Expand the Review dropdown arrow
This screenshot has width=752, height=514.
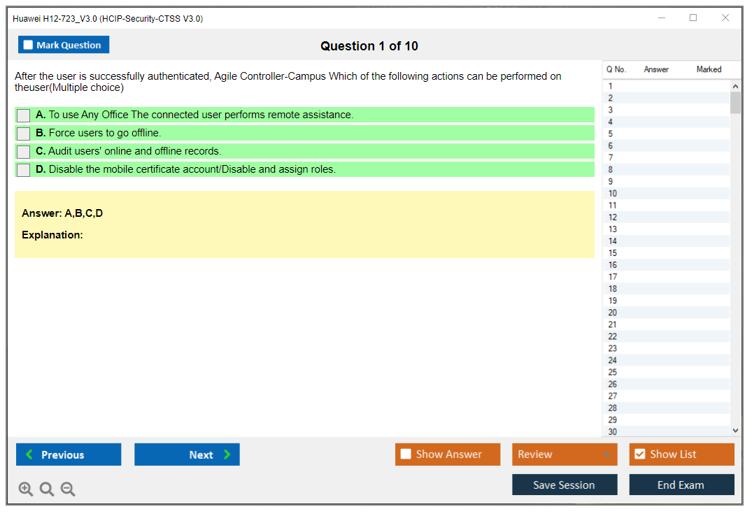click(606, 455)
